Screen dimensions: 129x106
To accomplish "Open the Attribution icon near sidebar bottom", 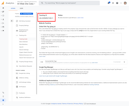I will click(x=3, y=93).
